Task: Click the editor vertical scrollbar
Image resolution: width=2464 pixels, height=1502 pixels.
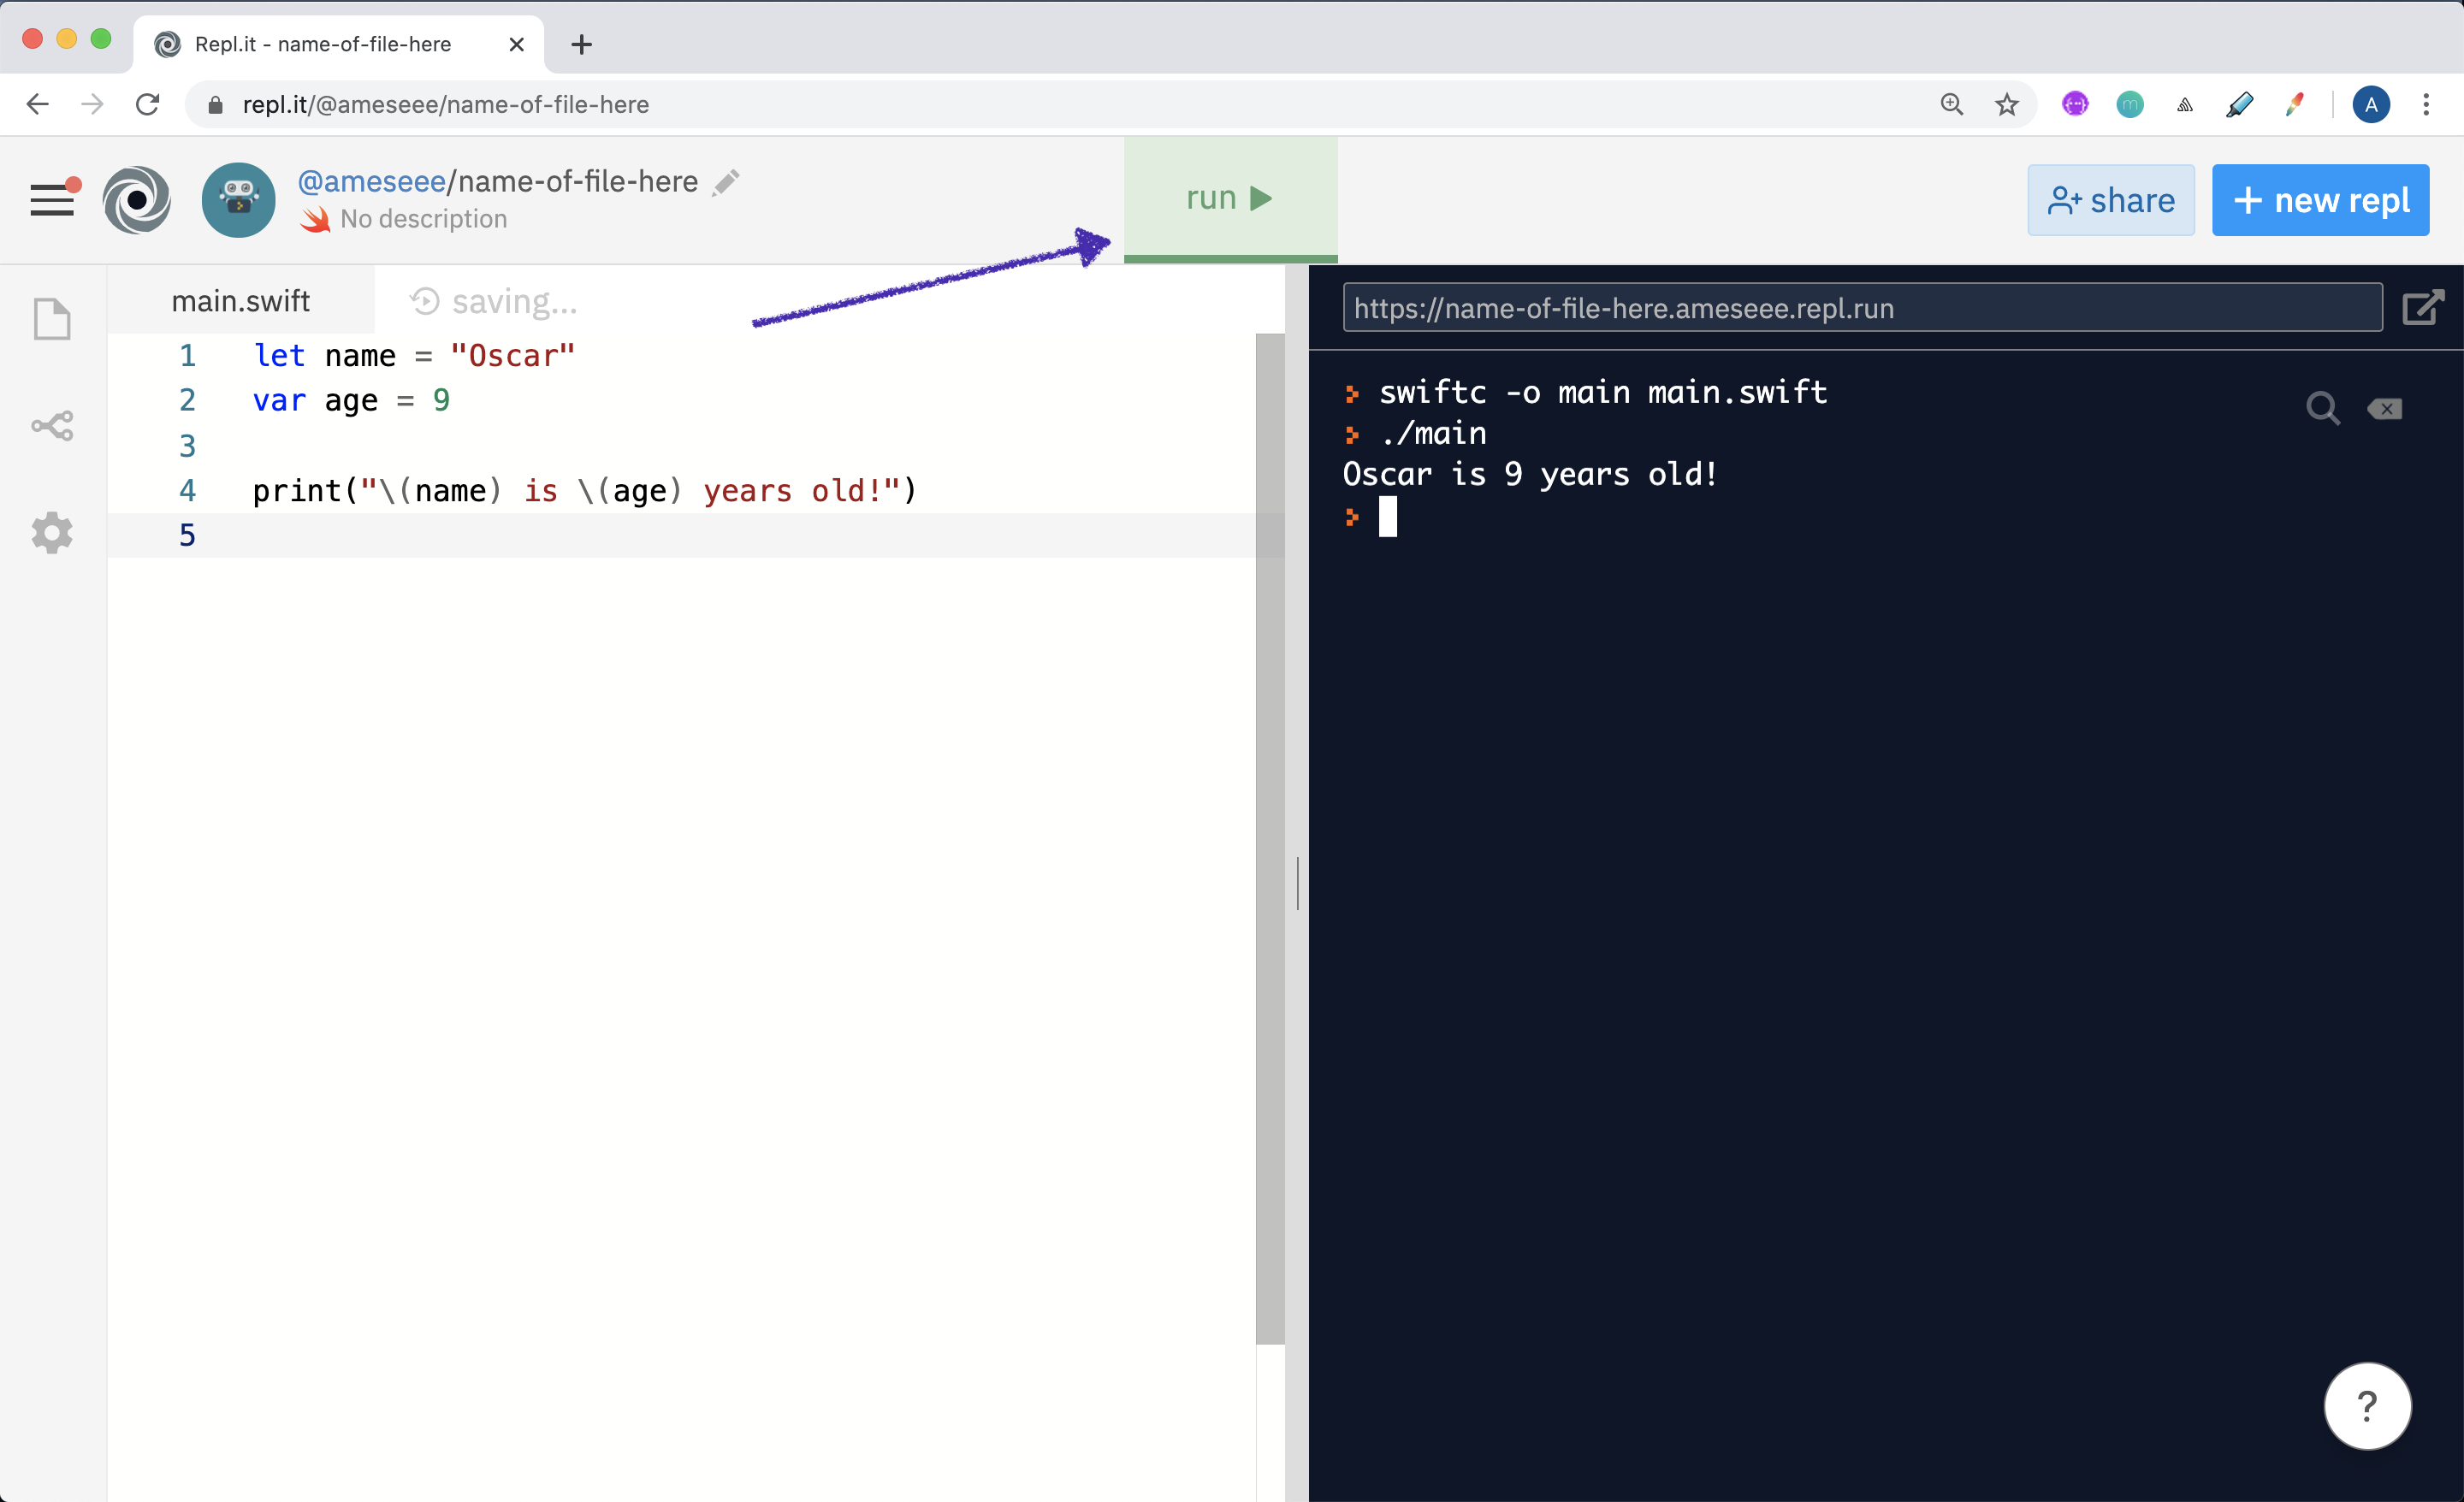Action: (x=1270, y=838)
